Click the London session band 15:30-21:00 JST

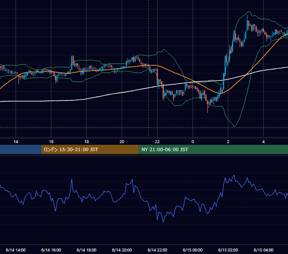90,149
